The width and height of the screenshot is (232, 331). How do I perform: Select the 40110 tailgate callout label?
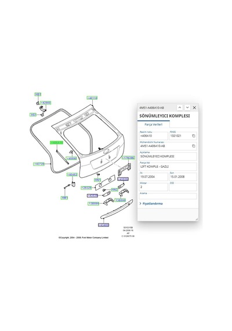[92, 98]
